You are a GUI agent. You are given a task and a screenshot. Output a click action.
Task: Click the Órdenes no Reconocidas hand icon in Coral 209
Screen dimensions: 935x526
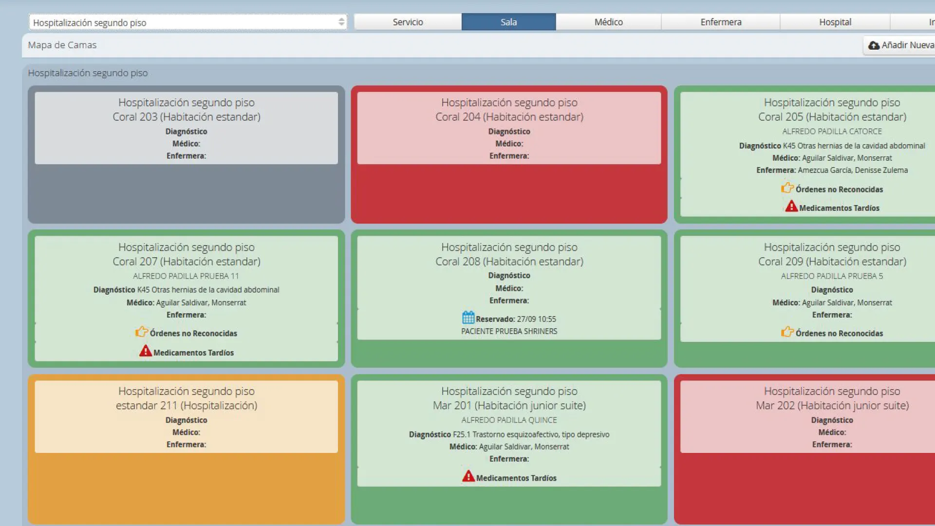coord(787,332)
